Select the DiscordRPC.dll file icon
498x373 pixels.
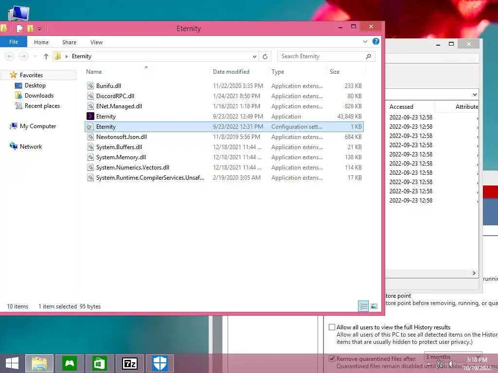point(90,96)
